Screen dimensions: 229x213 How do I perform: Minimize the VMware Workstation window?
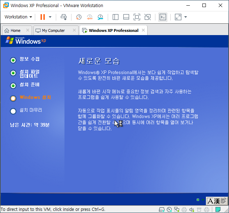click(x=188, y=5)
